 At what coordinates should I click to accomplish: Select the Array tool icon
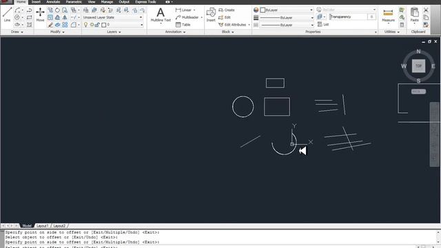[65, 25]
